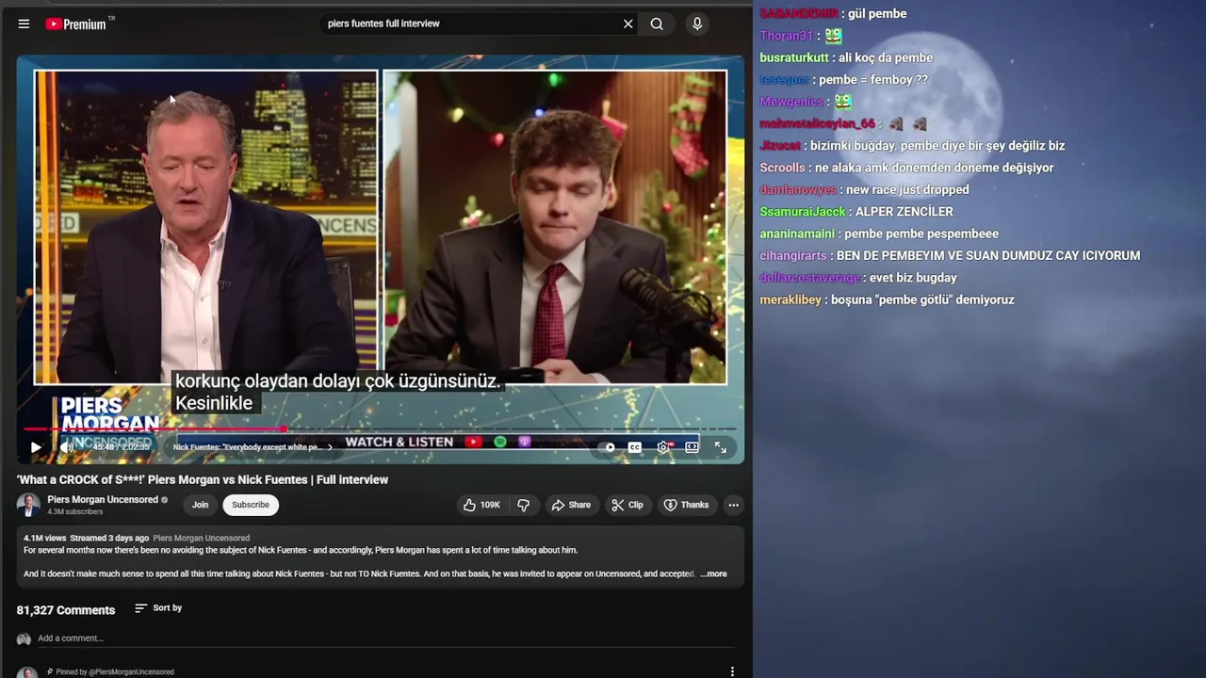Image resolution: width=1206 pixels, height=678 pixels.
Task: Open player settings gear
Action: coord(663,447)
